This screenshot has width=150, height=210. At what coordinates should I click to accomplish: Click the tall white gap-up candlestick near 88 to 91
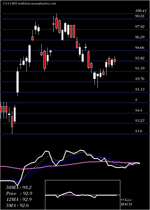point(17,82)
